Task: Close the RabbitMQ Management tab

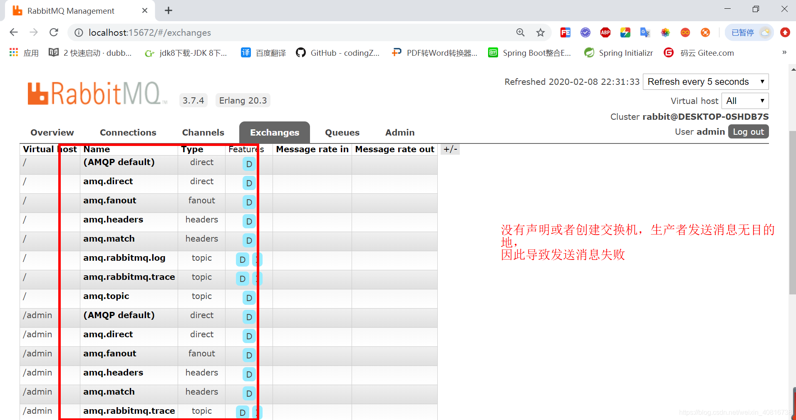Action: [x=145, y=10]
